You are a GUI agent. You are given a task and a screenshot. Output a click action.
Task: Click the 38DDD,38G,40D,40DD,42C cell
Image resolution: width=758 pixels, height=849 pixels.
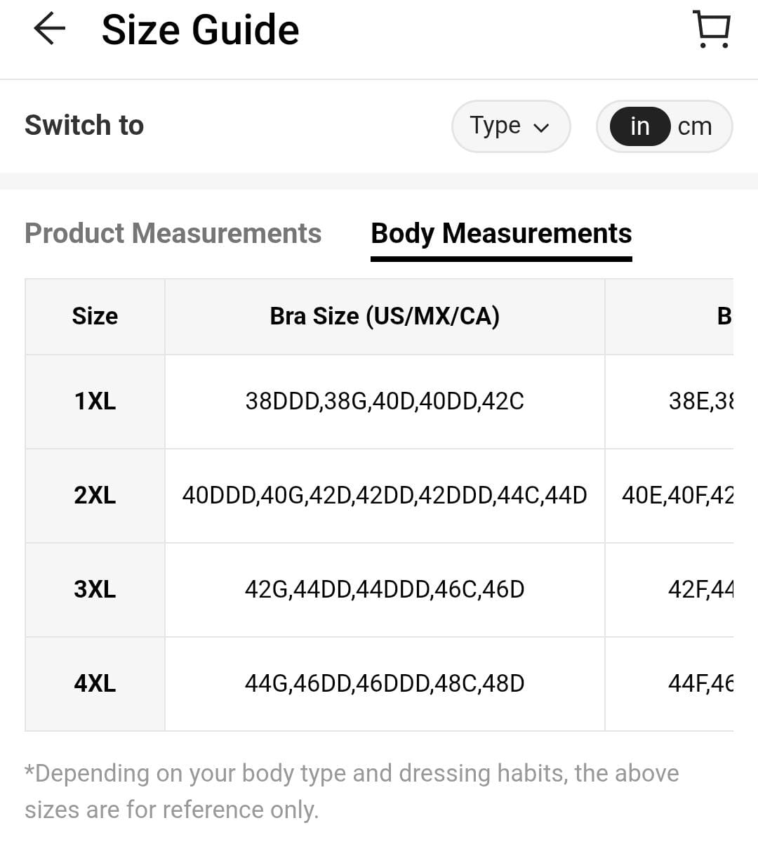385,401
